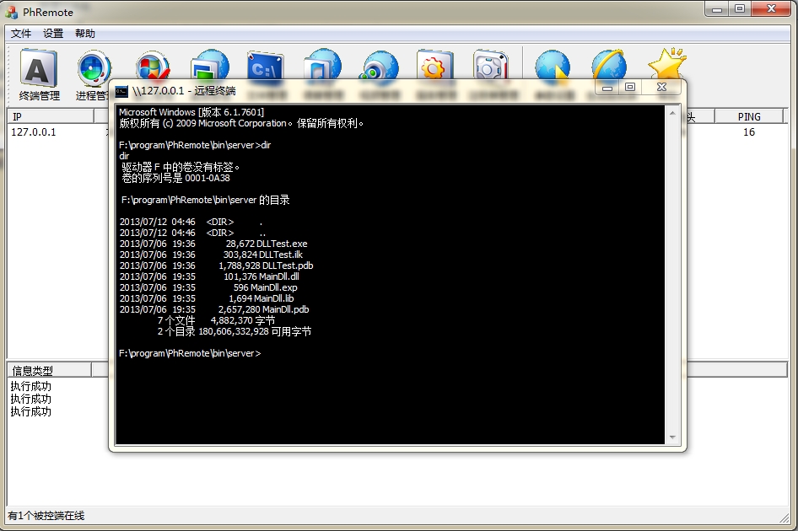Click the status text 有1个被控端在线

point(46,516)
